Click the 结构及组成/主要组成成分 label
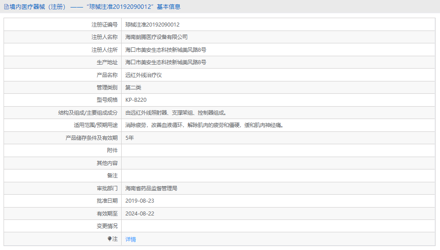This screenshot has height=250, width=440. pos(88,113)
